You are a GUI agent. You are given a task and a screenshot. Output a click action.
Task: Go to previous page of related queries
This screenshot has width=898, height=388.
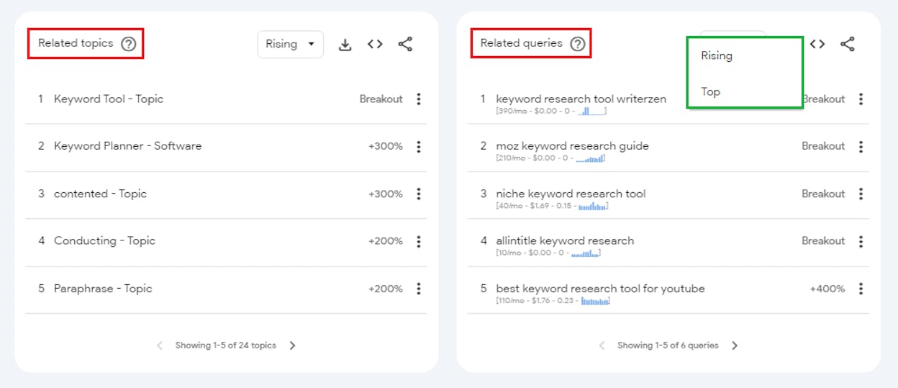click(x=602, y=346)
